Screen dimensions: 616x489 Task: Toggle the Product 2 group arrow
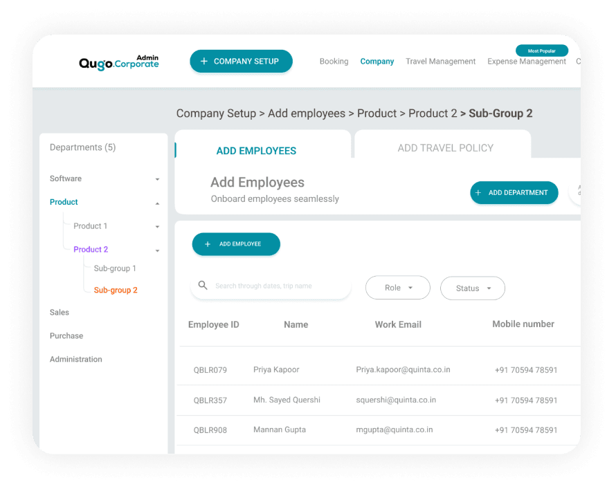[x=157, y=250]
